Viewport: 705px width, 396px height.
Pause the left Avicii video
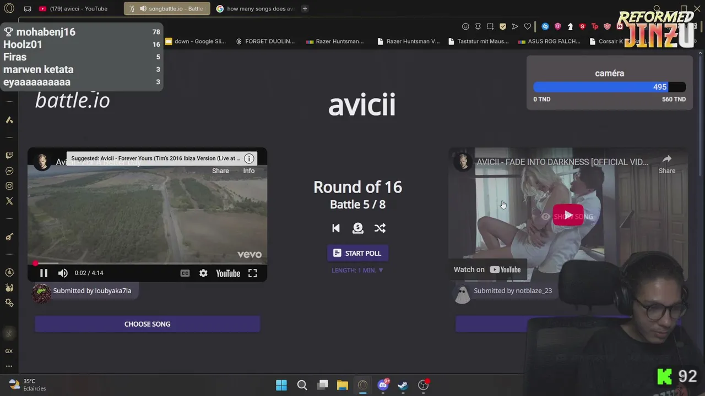pos(44,273)
